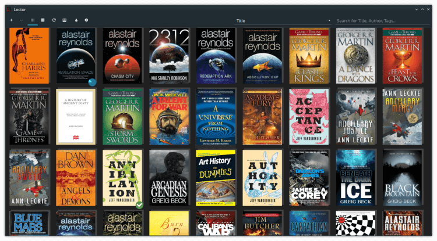
Task: Select the Black Mountain cover
Action: tap(402, 178)
